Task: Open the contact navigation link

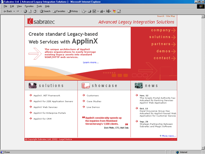Action: [165, 58]
